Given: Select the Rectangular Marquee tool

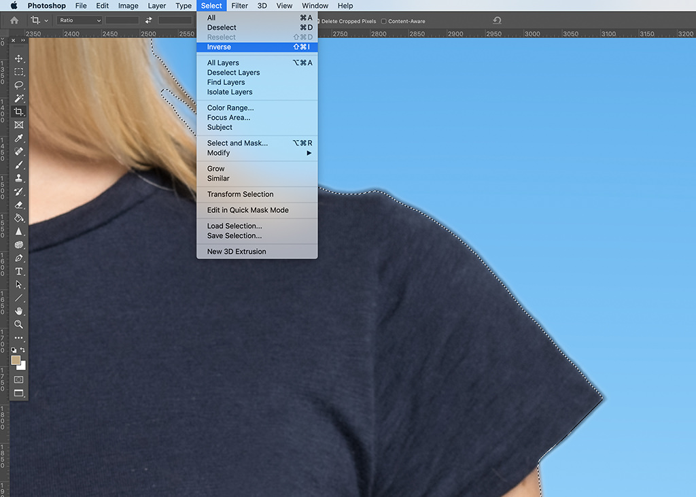Looking at the screenshot, I should [x=18, y=72].
